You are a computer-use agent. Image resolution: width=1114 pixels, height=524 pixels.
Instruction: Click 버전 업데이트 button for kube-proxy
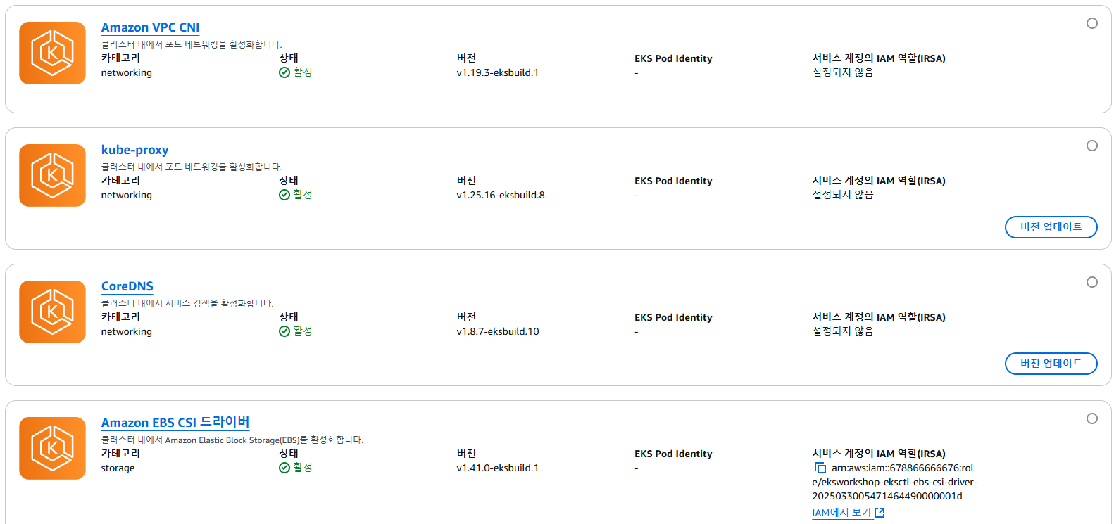pos(1051,227)
